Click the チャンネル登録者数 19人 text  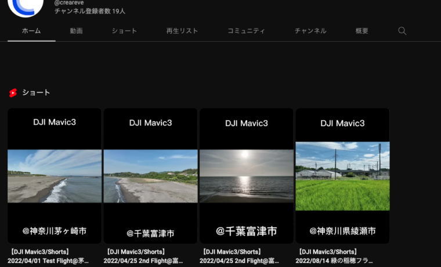90,11
